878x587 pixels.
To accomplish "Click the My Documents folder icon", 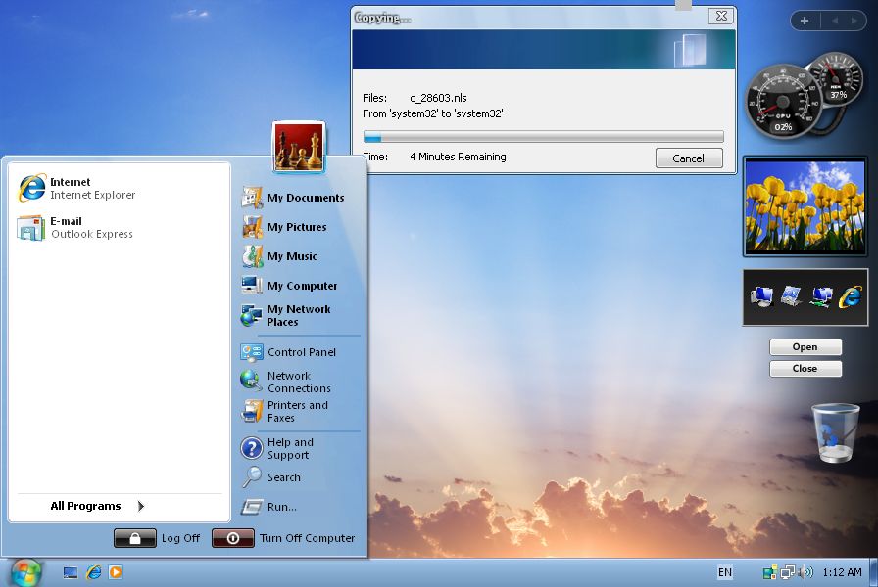I will [x=252, y=198].
